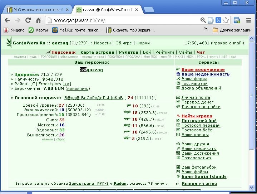The image size is (257, 194).
Task: Open the Форум link in header
Action: tap(143, 43)
